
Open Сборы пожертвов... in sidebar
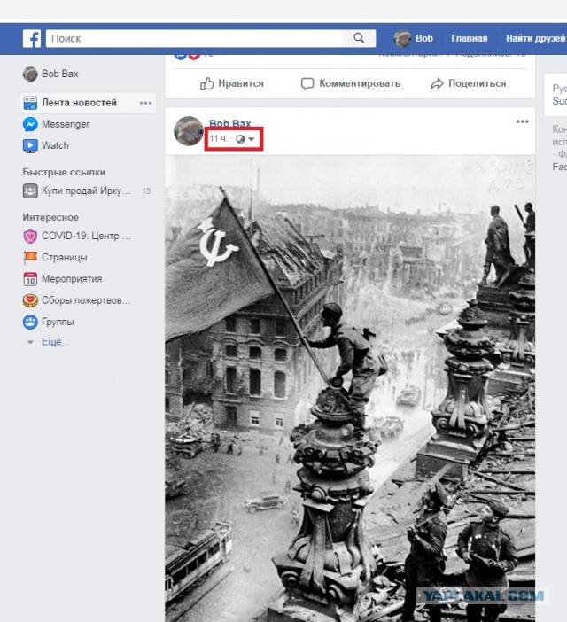click(86, 300)
